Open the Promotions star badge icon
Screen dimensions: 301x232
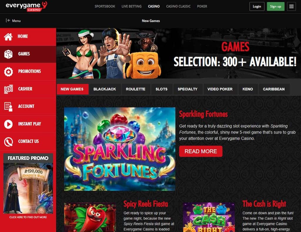click(x=9, y=72)
